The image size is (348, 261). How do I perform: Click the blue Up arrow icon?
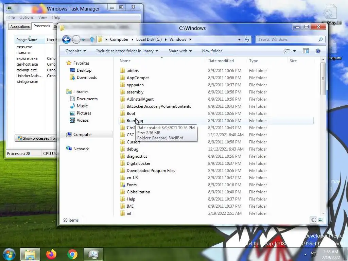pyautogui.click(x=92, y=39)
